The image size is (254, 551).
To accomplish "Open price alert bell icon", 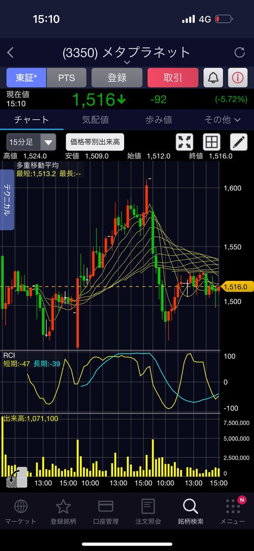I will pos(213,78).
